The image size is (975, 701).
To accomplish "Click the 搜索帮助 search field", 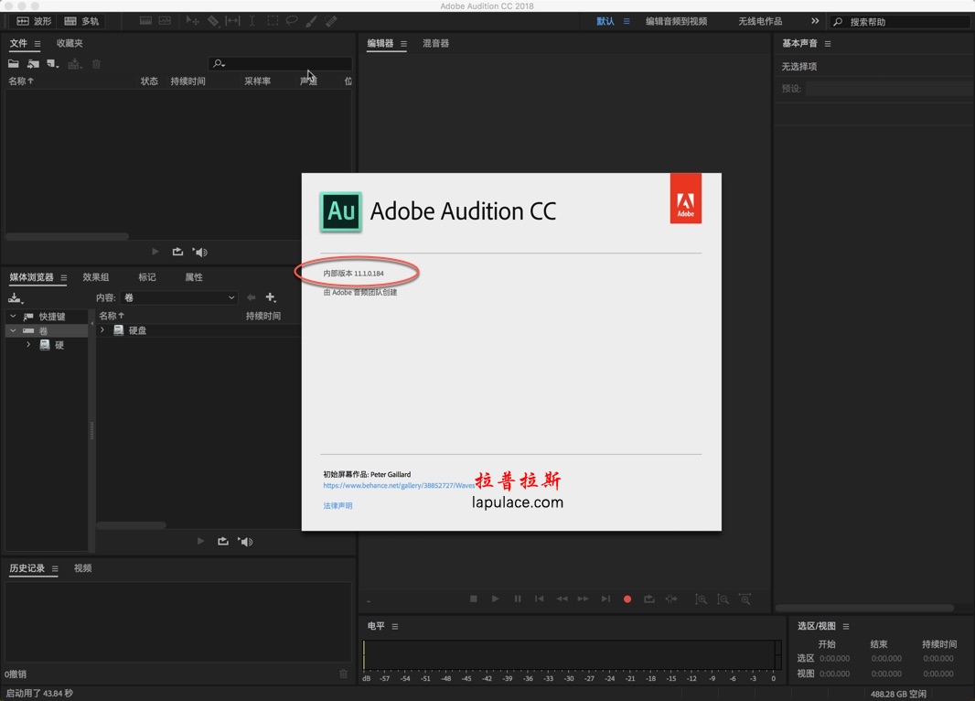I will tap(900, 22).
